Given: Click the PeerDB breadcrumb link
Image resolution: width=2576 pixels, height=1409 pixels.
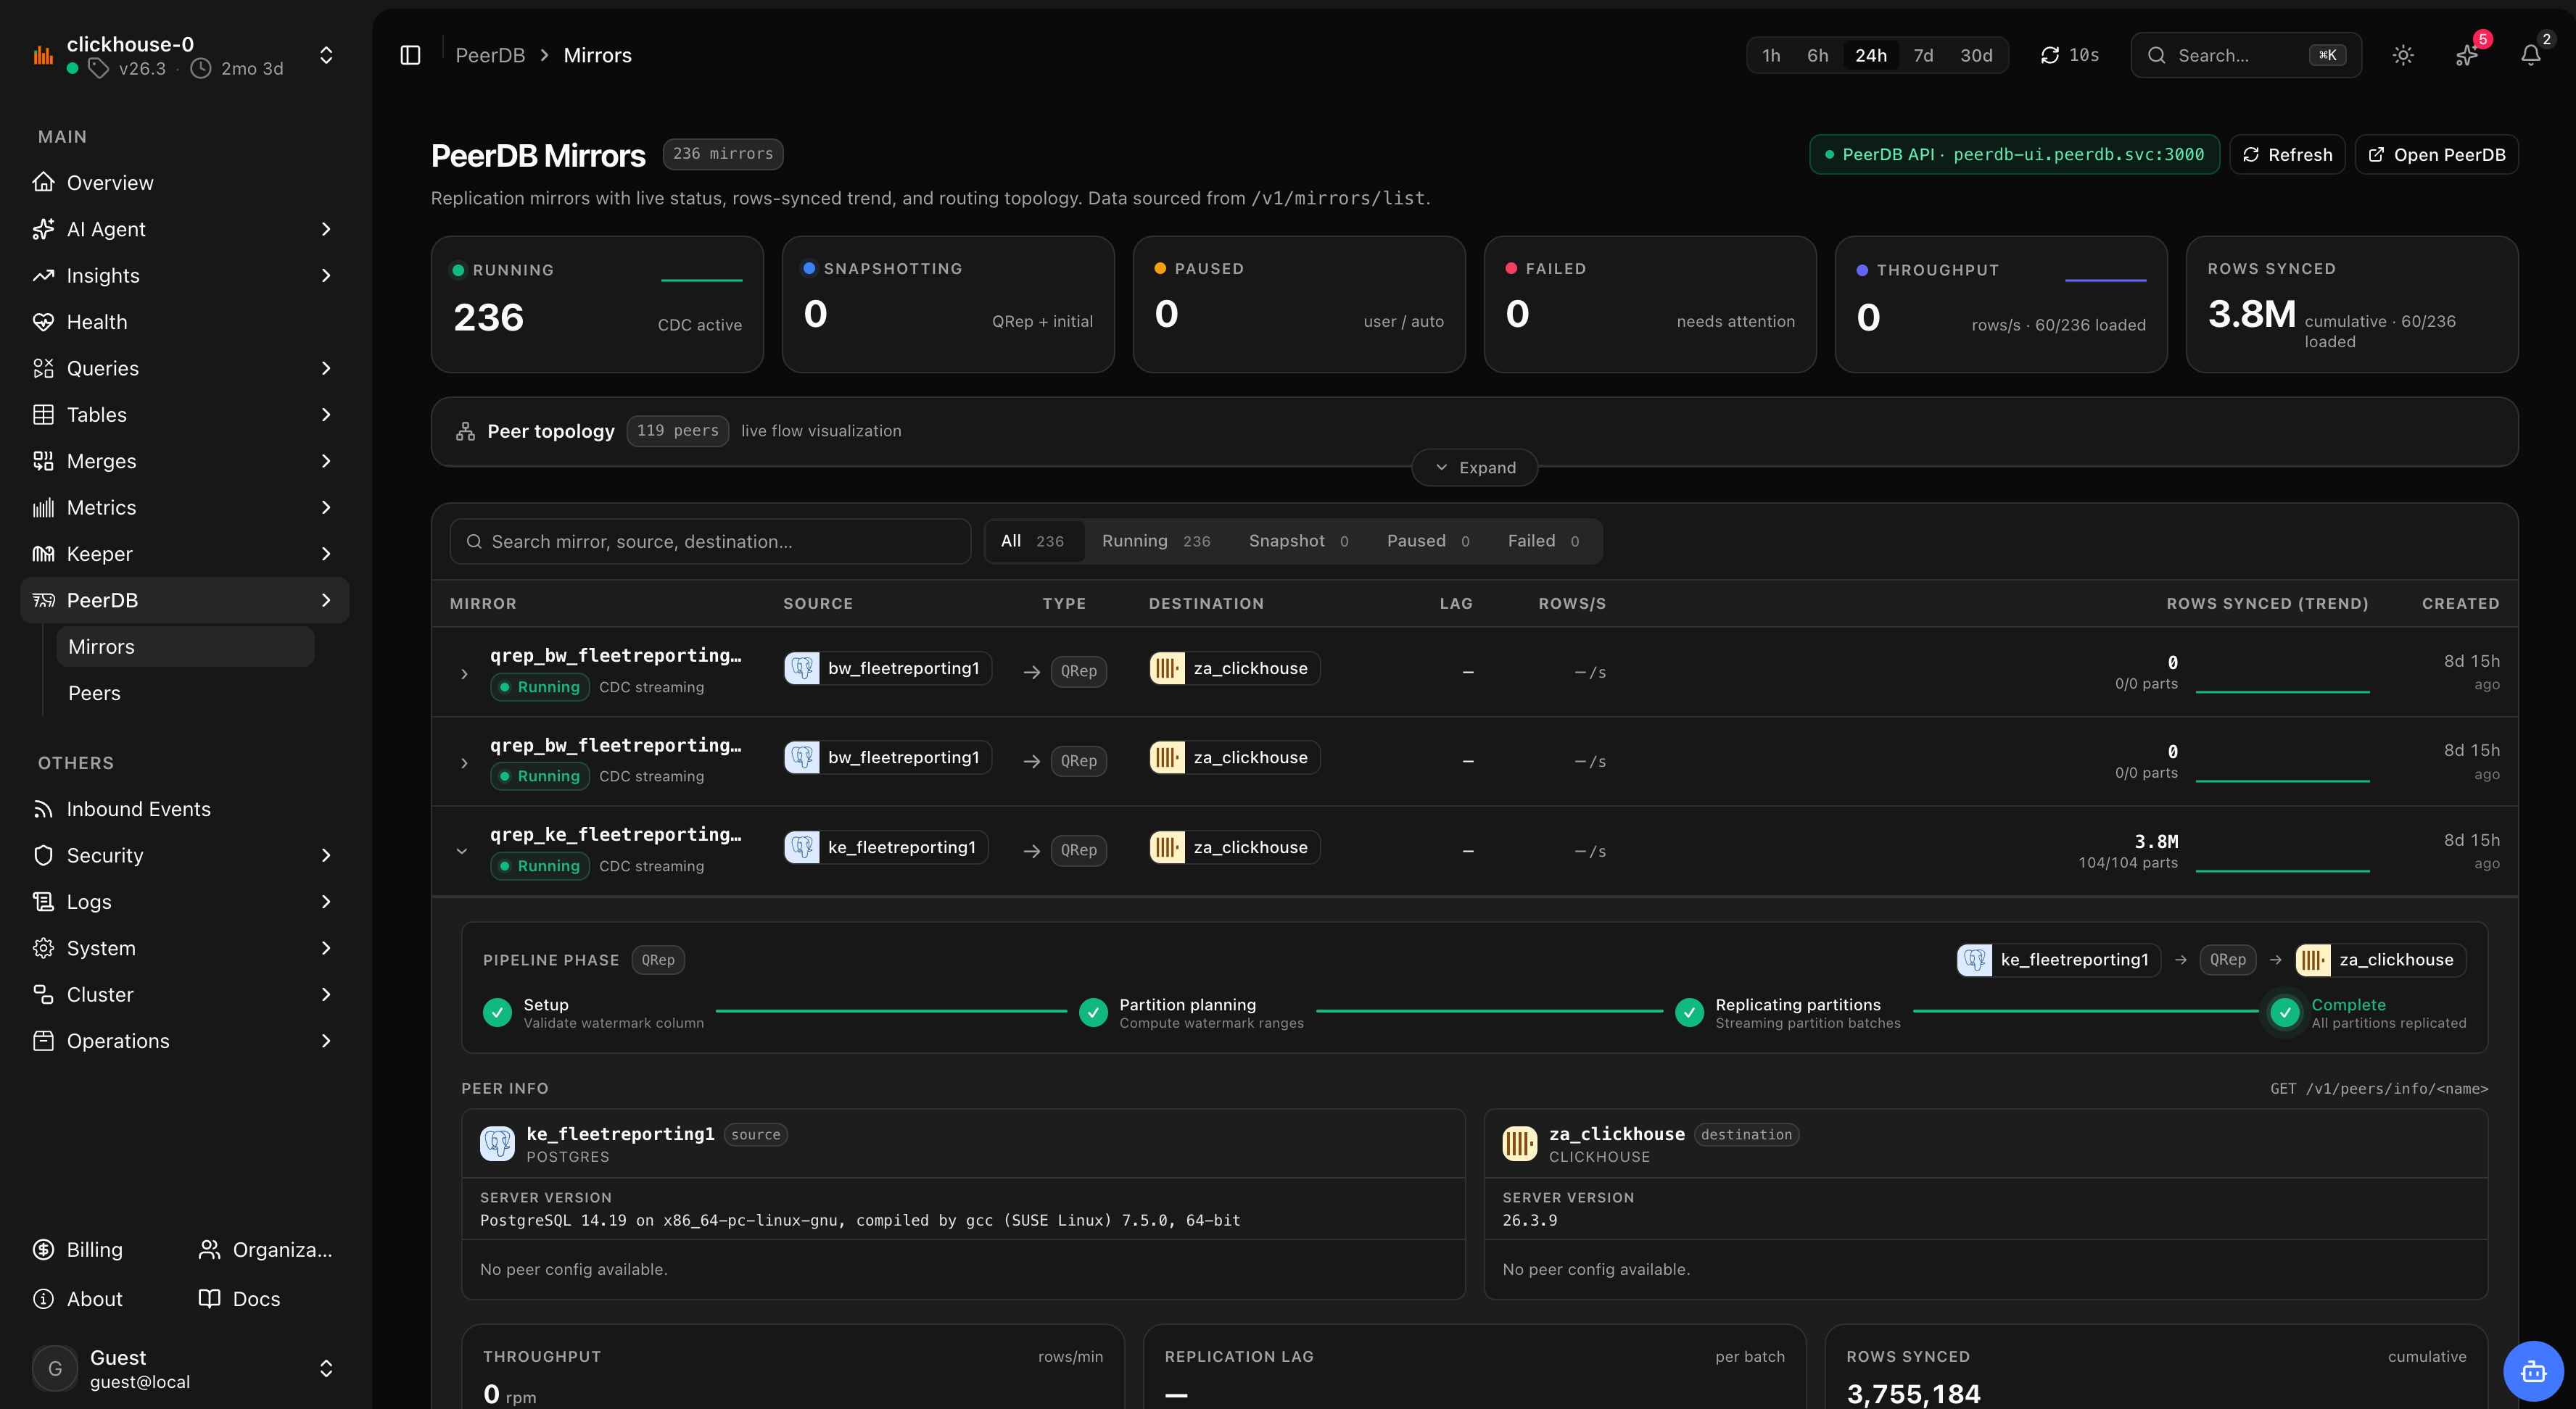Looking at the screenshot, I should pos(490,55).
